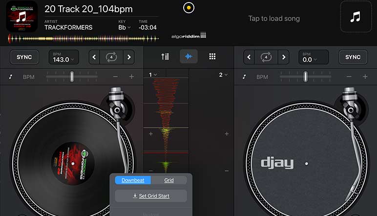This screenshot has height=216, width=377.
Task: Select the waveform view icon
Action: point(188,57)
